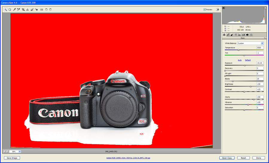Click the Brightness slider handle
269x163 pixels.
pos(251,86)
